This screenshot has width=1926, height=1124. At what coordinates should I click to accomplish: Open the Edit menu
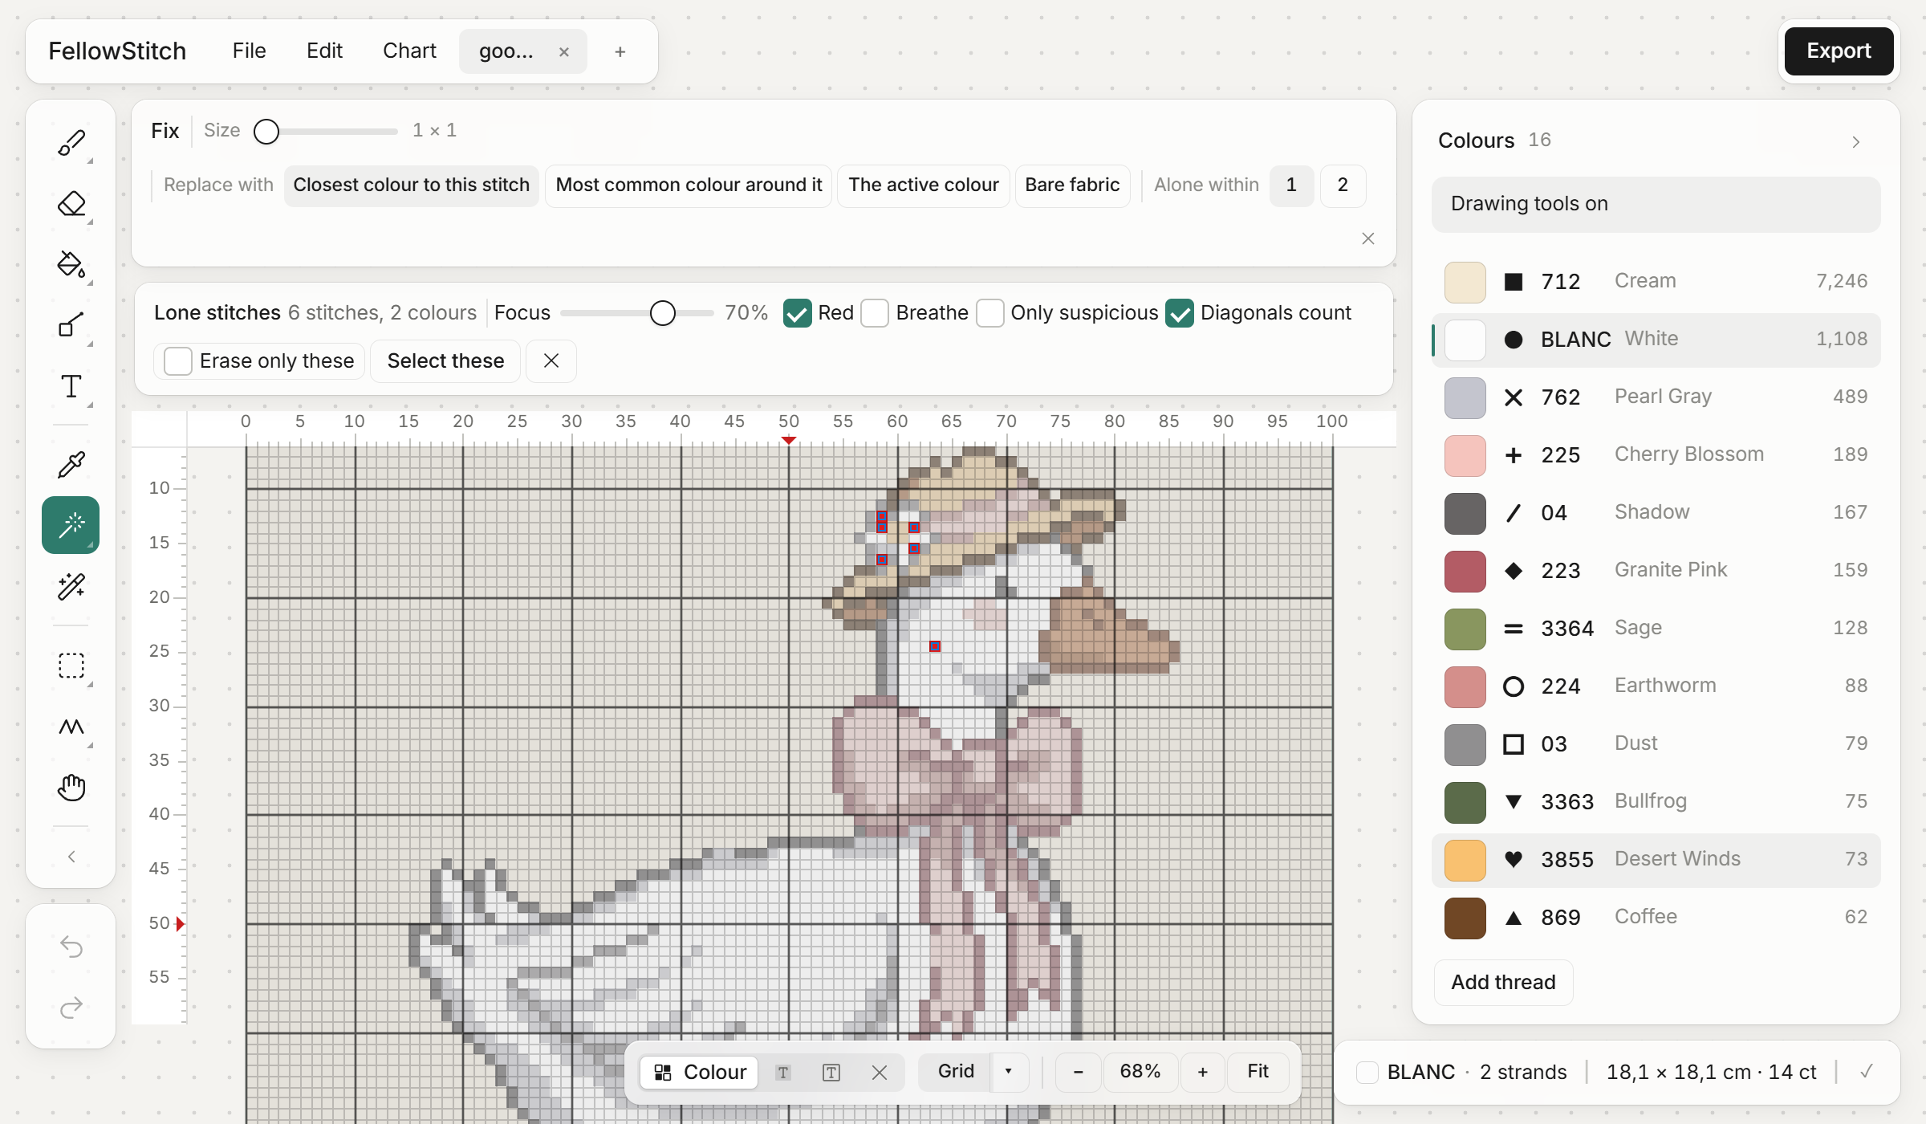(x=324, y=51)
